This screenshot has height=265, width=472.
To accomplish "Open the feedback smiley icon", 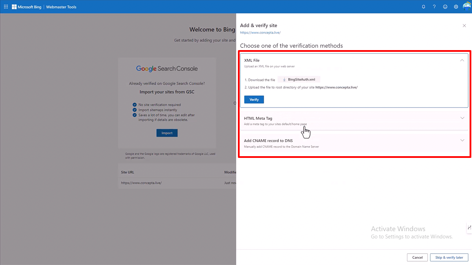I will 445,7.
